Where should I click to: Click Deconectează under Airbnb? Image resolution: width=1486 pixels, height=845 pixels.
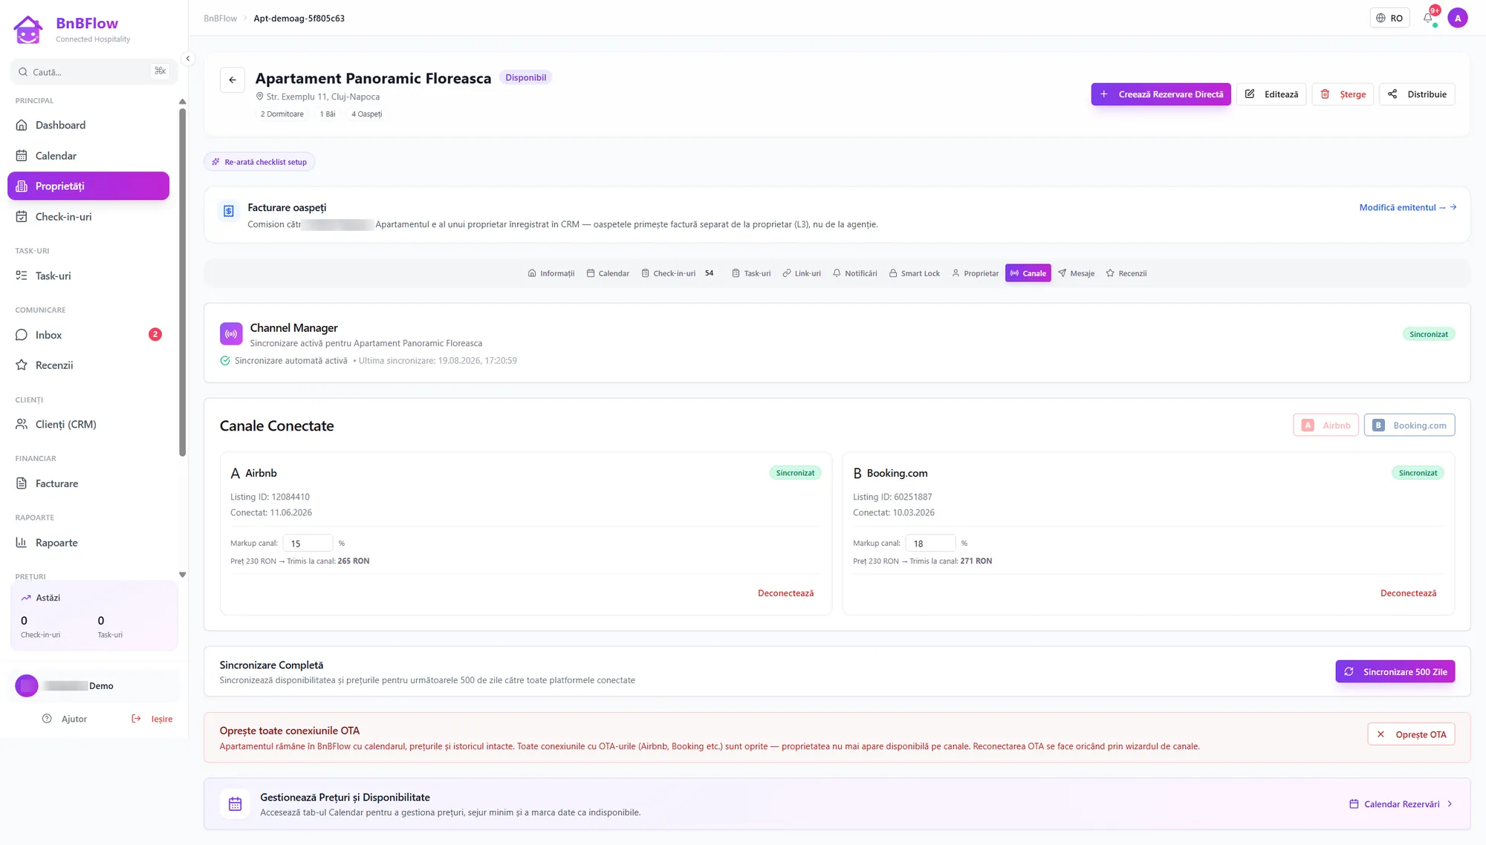785,593
